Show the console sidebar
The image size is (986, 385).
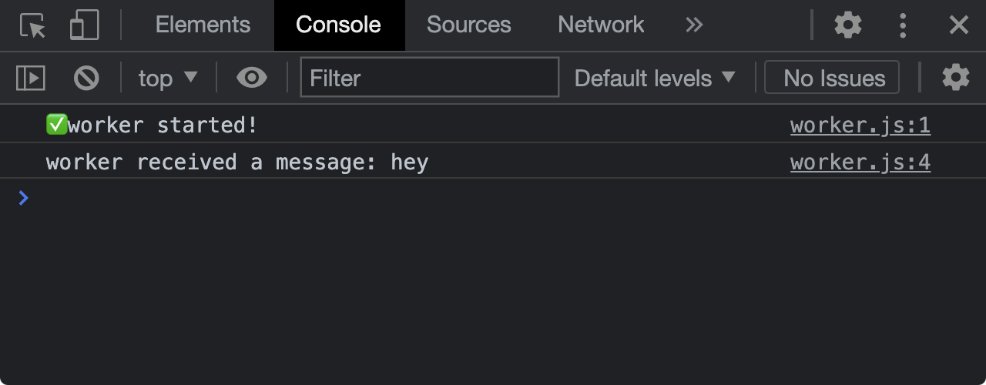pyautogui.click(x=31, y=78)
